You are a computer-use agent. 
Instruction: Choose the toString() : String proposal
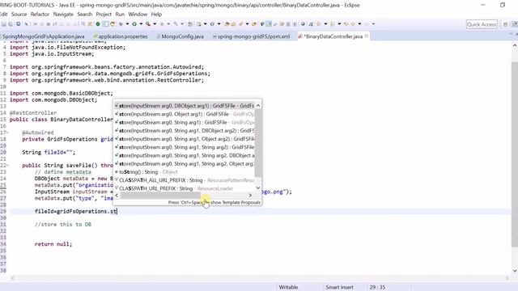185,172
